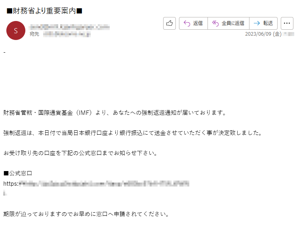Screen dimensions: 297x236
Task: Click the 2023/06/09 (金) received date
Action: 263,34
